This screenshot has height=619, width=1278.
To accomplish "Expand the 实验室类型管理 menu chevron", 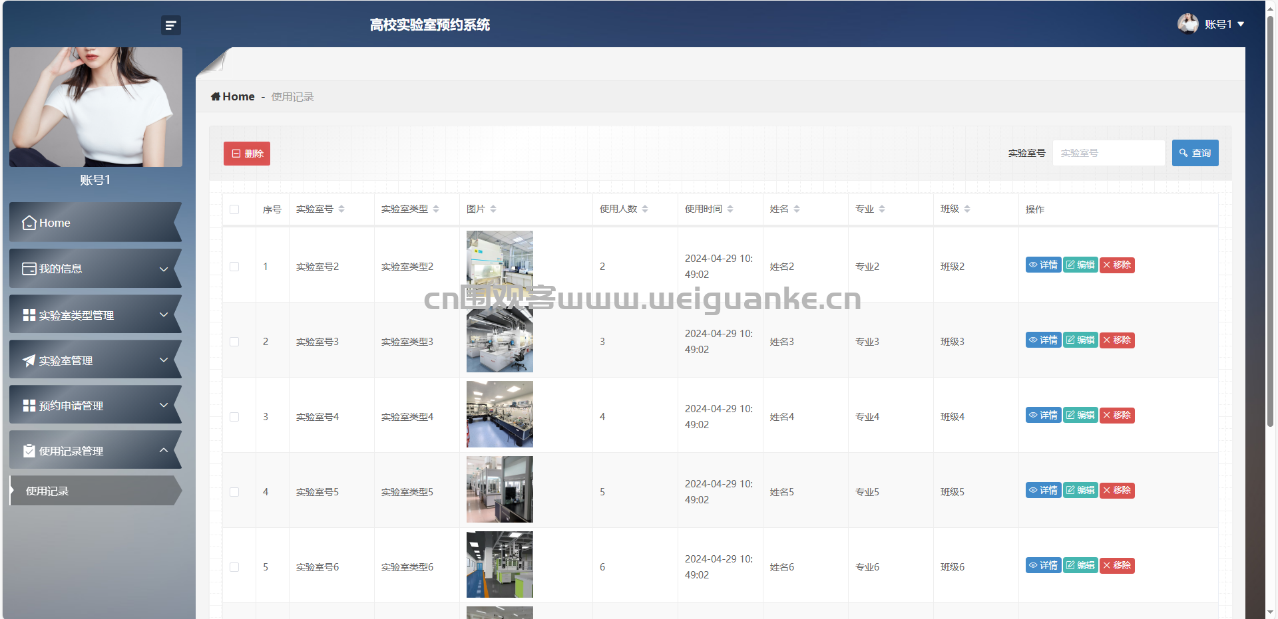I will tap(164, 314).
